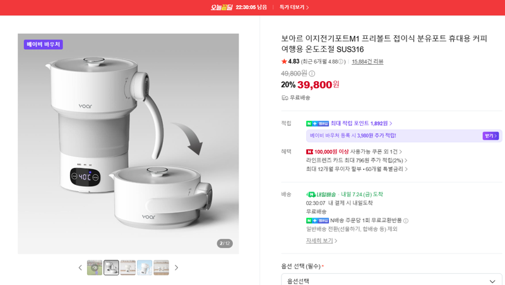Click the info icon beside original price 49,800원

(x=312, y=74)
